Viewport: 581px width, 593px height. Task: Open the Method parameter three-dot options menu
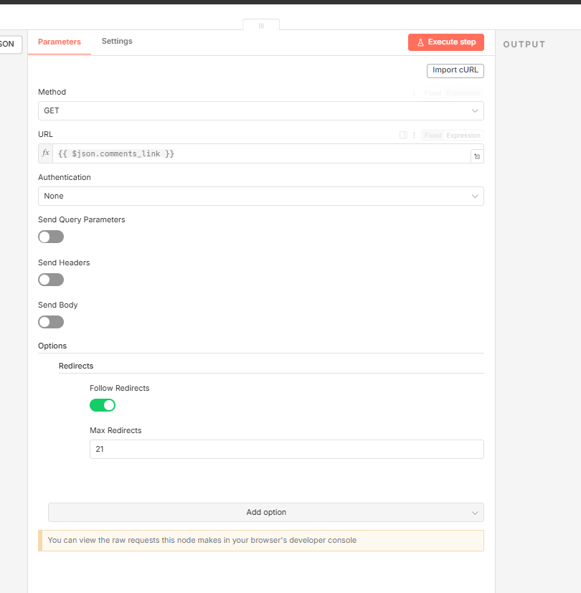[414, 92]
